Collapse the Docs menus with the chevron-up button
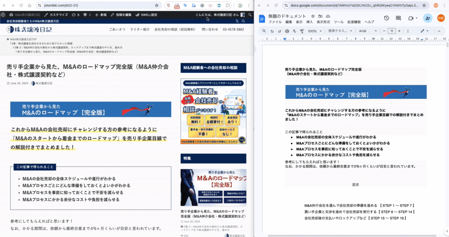This screenshot has height=237, width=449. (x=439, y=31)
